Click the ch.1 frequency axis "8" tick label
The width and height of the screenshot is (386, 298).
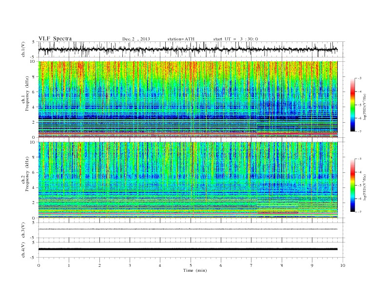click(34, 77)
